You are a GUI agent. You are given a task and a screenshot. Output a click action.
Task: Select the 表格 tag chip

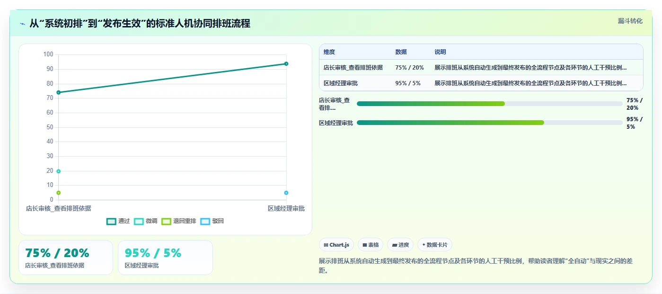tap(371, 245)
